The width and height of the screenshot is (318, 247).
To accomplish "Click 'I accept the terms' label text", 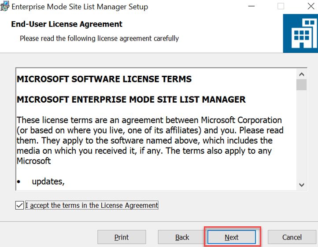I will [92, 205].
